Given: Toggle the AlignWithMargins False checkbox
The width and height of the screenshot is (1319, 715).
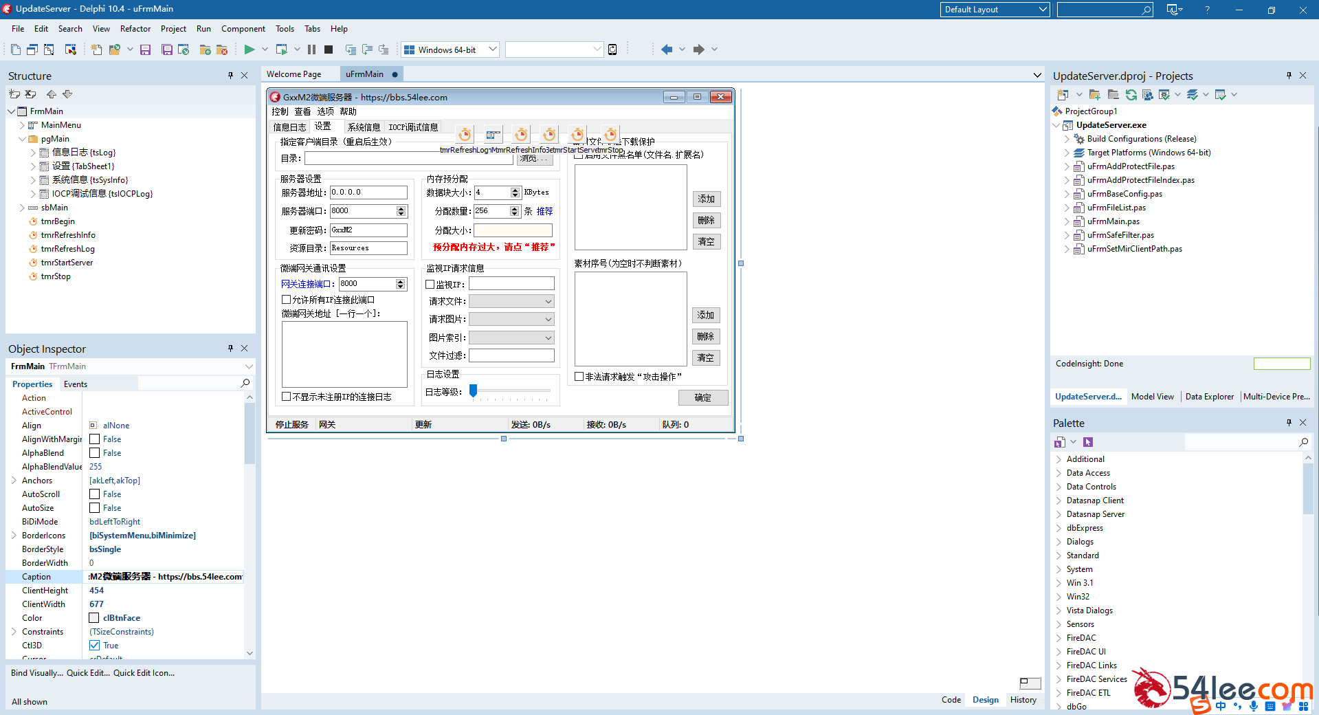Looking at the screenshot, I should [x=95, y=439].
